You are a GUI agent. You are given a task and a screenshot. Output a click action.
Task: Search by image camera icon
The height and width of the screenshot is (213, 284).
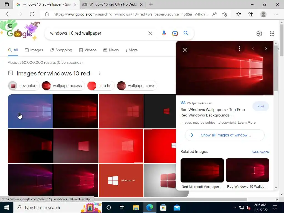[x=175, y=33]
